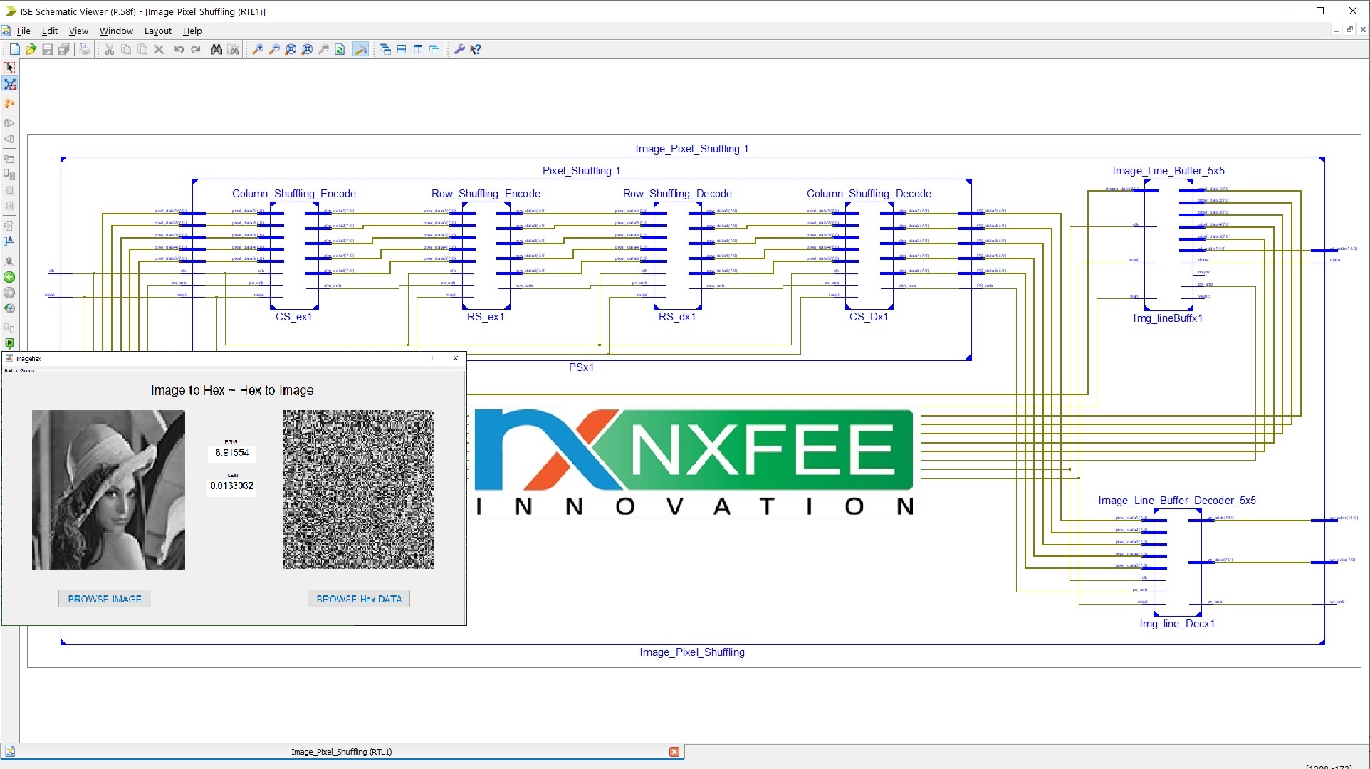The image size is (1370, 769).
Task: Click the Lena grayscale image preview
Action: pyautogui.click(x=108, y=490)
